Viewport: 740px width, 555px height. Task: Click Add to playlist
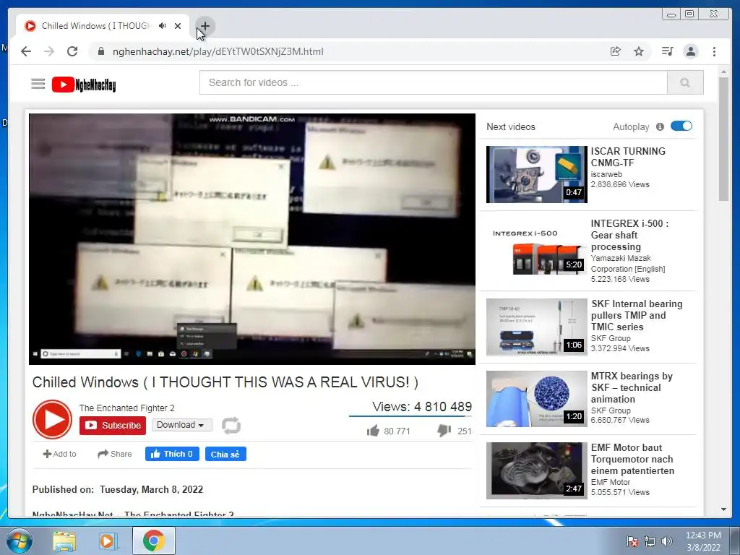pos(59,454)
